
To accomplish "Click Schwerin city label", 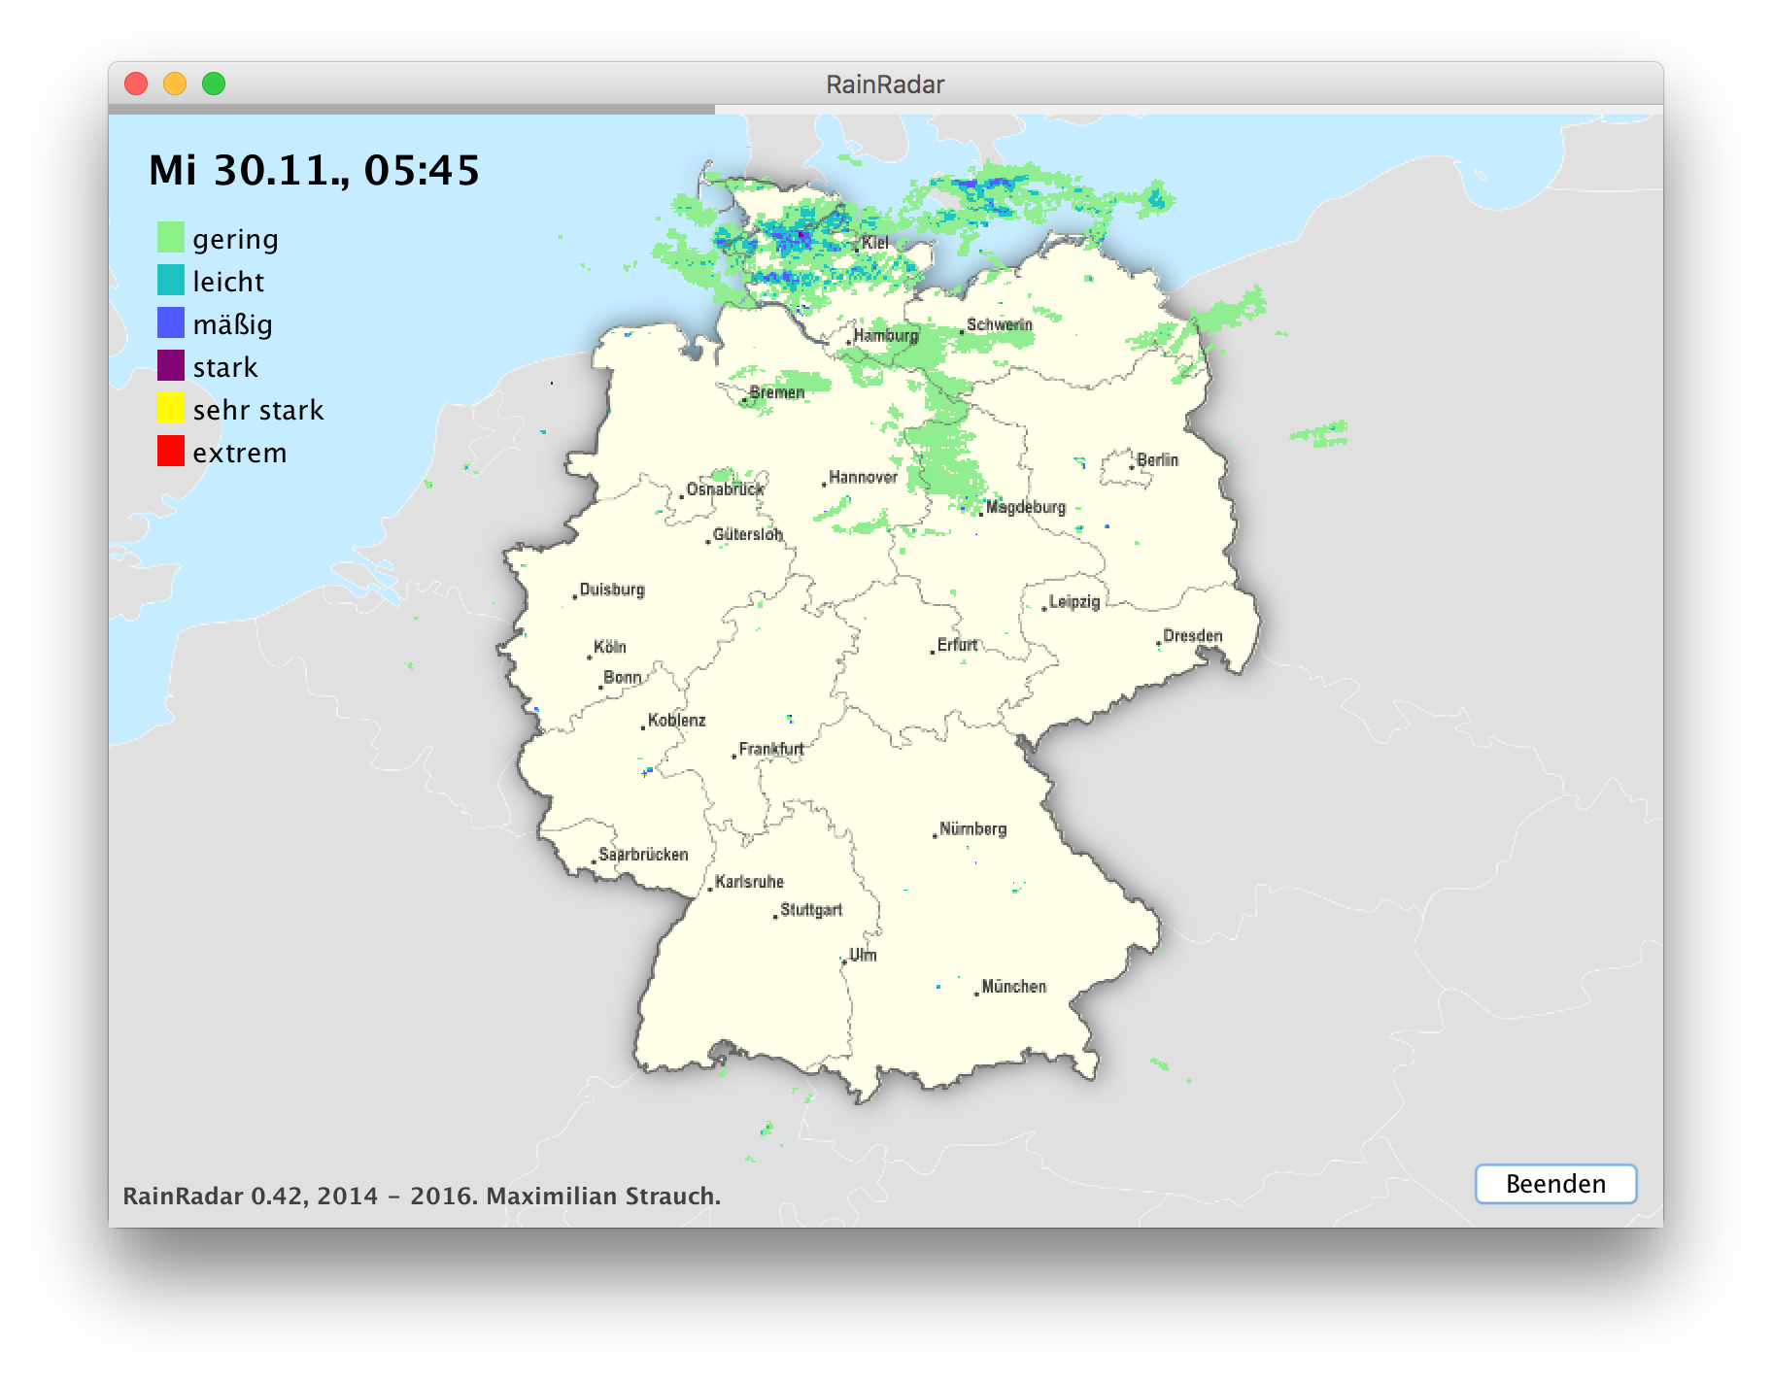I will pos(999,324).
